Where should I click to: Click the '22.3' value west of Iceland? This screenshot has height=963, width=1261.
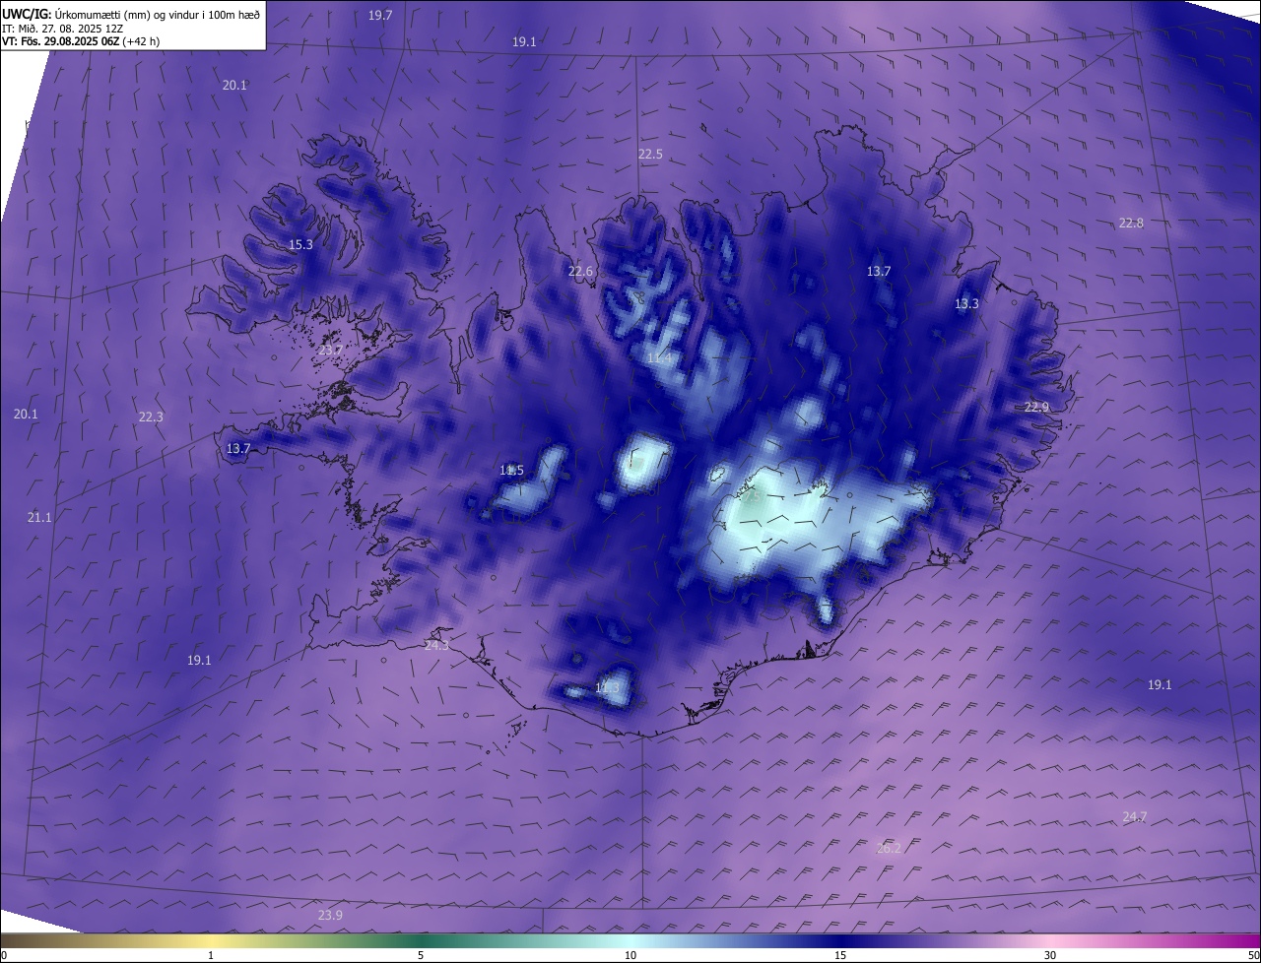[x=151, y=417]
